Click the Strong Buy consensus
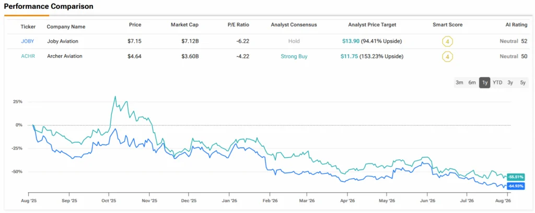The height and width of the screenshot is (213, 535). 294,56
